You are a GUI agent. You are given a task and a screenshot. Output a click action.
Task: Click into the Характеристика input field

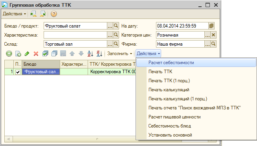tap(75, 35)
